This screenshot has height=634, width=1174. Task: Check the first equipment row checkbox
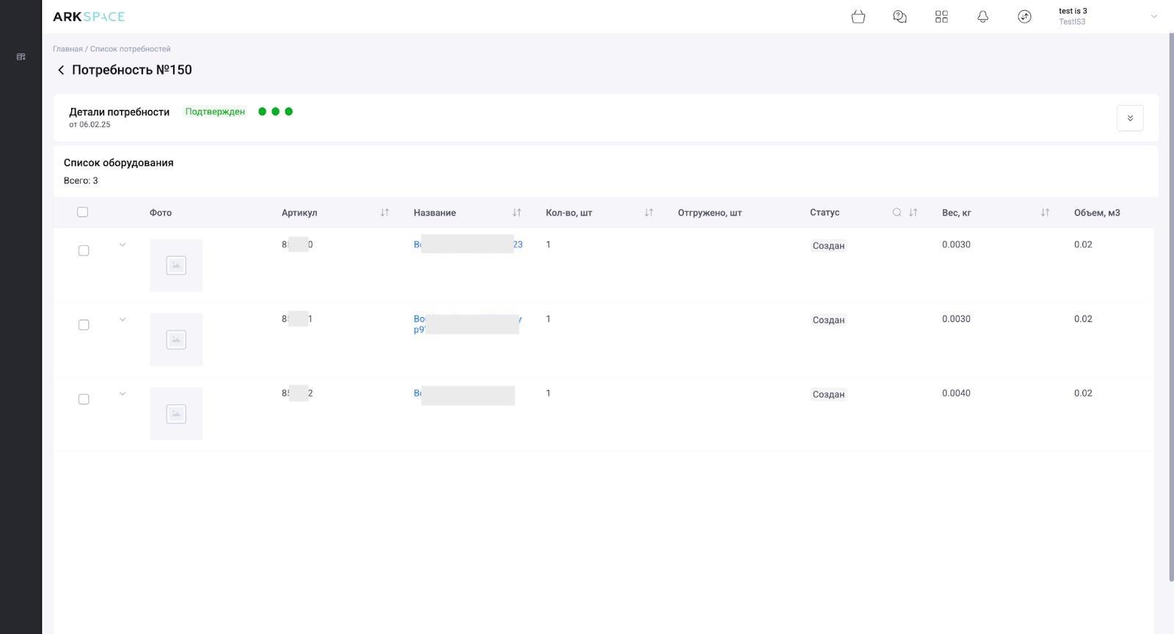[x=84, y=251]
